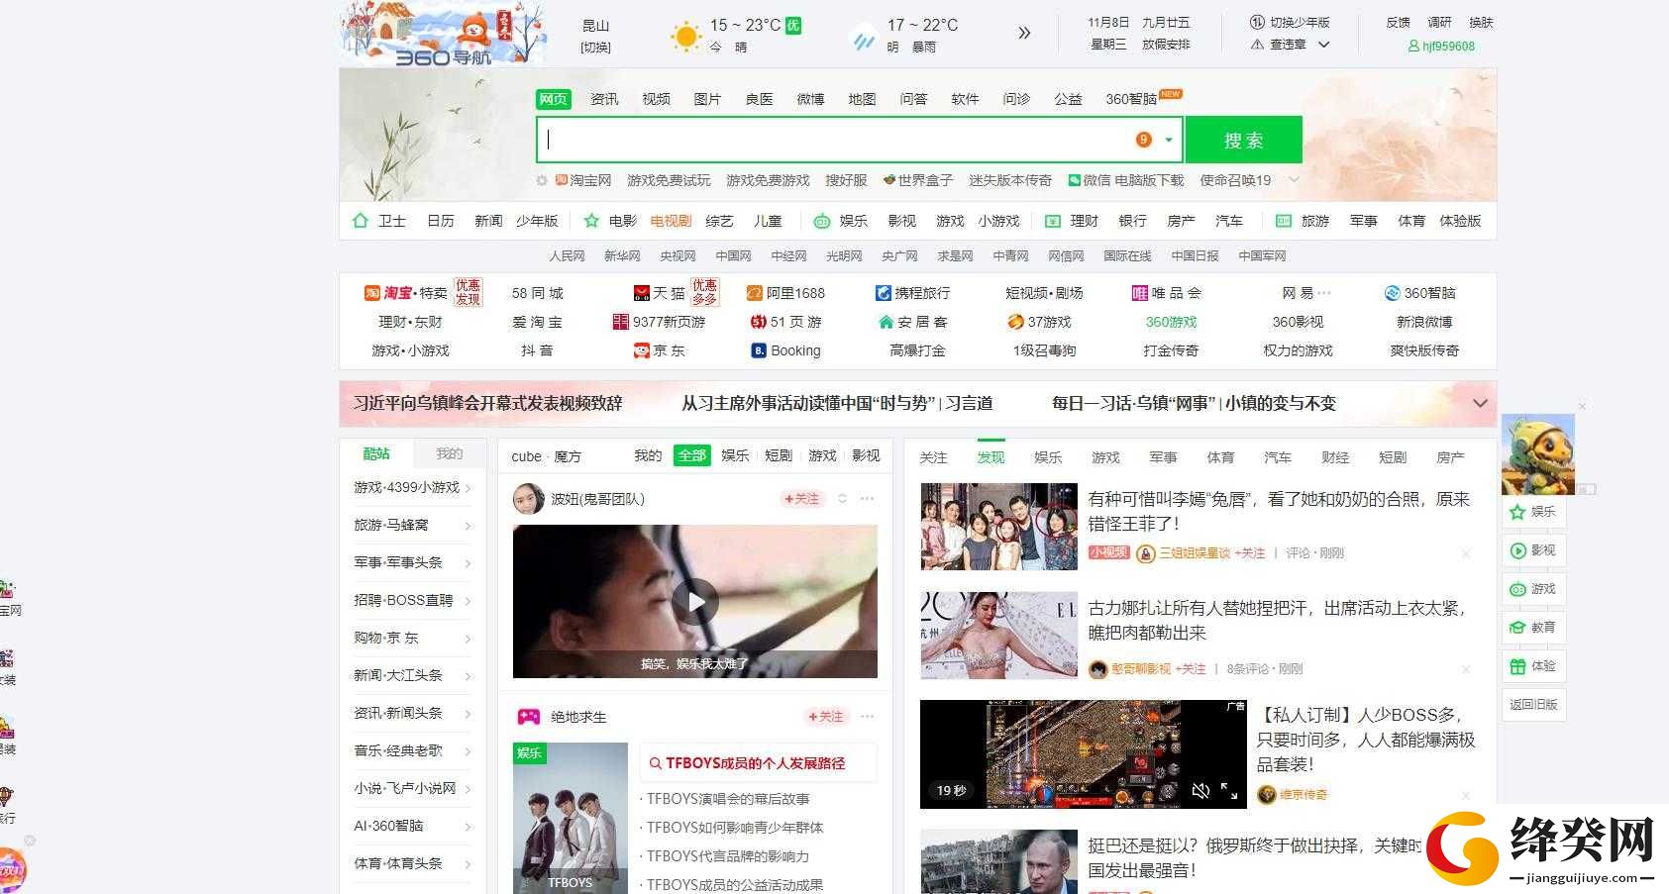The height and width of the screenshot is (894, 1669).
Task: Open 安居客 site link
Action: [912, 322]
